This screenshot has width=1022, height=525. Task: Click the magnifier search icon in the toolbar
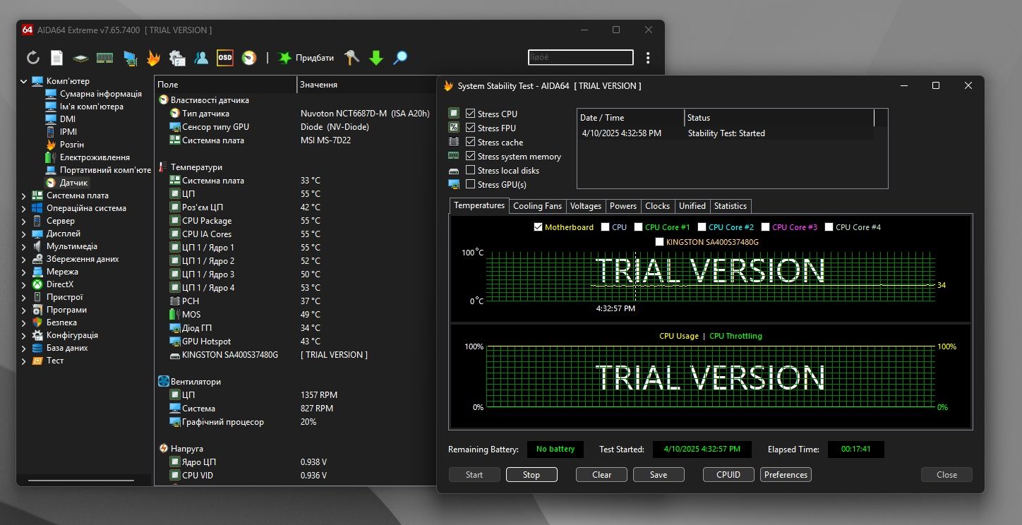(x=400, y=58)
